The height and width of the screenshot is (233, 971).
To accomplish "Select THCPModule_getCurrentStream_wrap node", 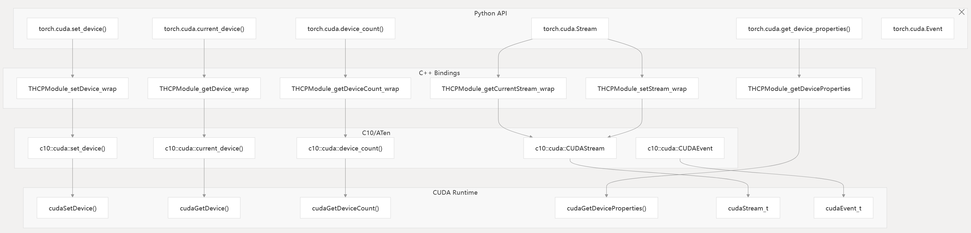I will [x=498, y=89].
